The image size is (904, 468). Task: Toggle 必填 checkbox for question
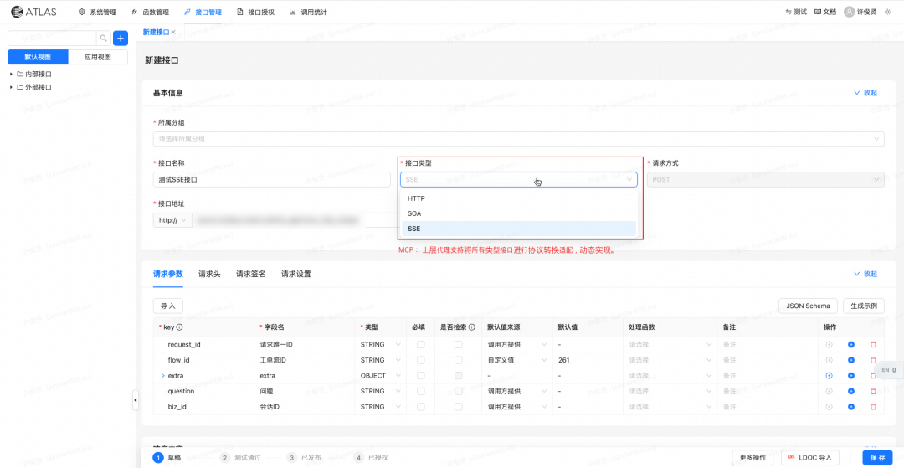pos(421,391)
